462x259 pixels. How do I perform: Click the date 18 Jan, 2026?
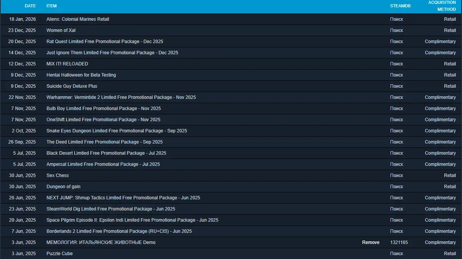pos(22,19)
